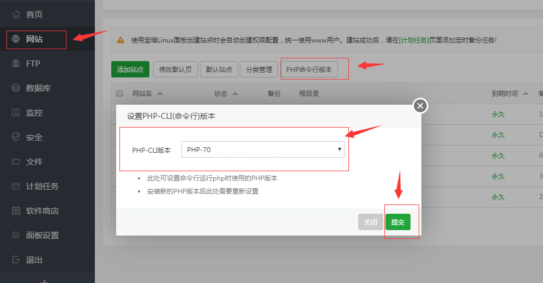Click hint text 安装新的PHP版本后此处需要重新设置
The width and height of the screenshot is (543, 283).
[203, 191]
